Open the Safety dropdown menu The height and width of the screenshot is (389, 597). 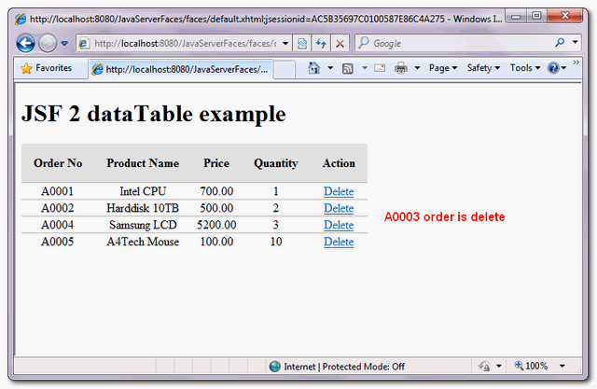point(483,68)
